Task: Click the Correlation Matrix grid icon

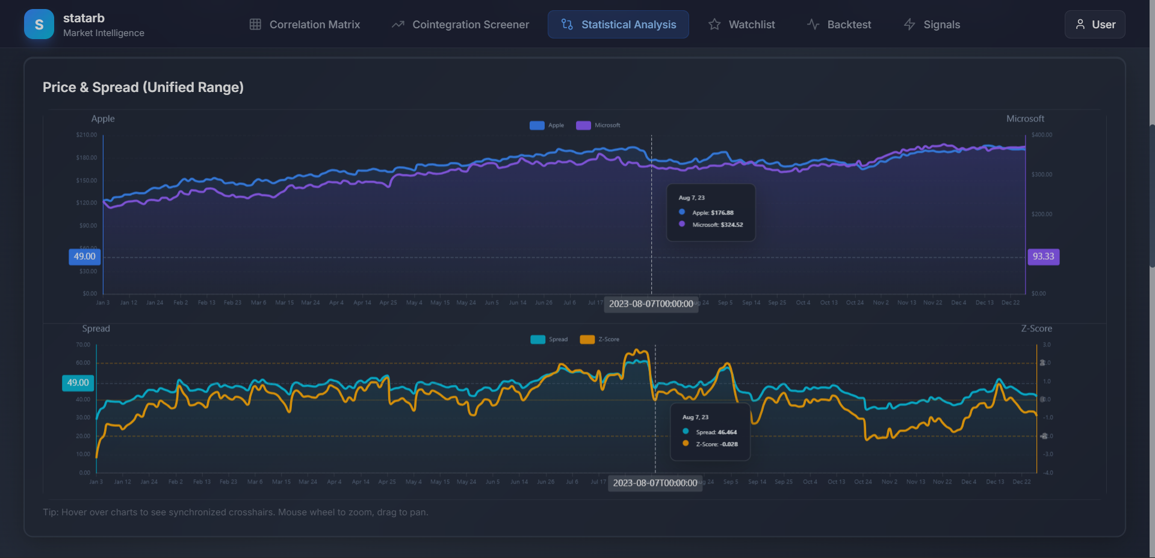Action: (x=255, y=24)
